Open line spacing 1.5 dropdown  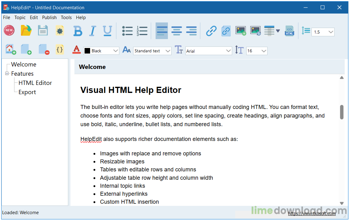[x=331, y=32]
